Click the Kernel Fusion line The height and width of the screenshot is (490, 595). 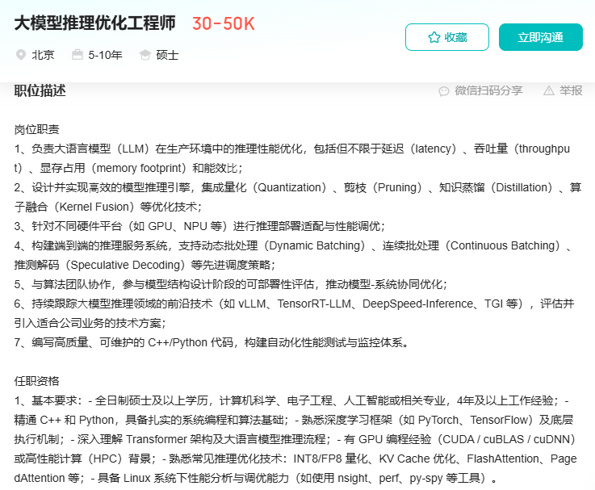(108, 207)
